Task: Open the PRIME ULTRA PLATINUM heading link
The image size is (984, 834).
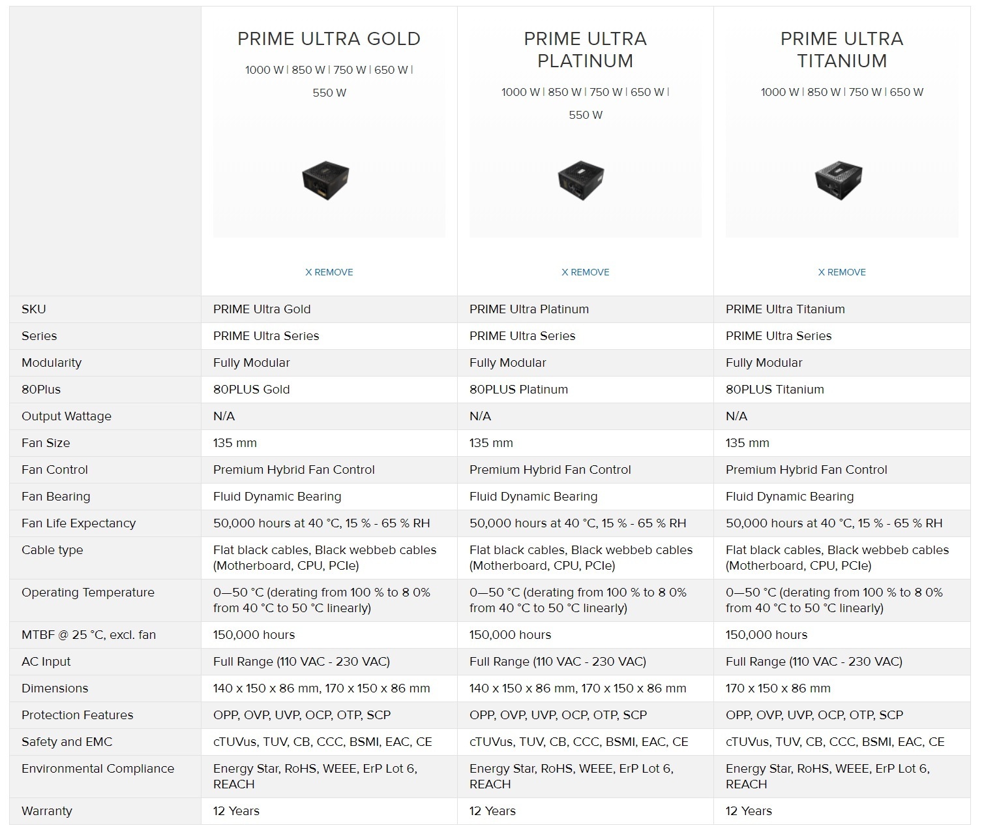Action: (585, 50)
